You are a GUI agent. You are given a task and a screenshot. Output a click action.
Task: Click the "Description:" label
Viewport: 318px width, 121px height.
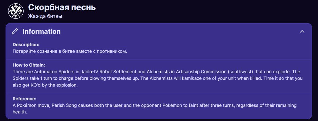(26, 45)
